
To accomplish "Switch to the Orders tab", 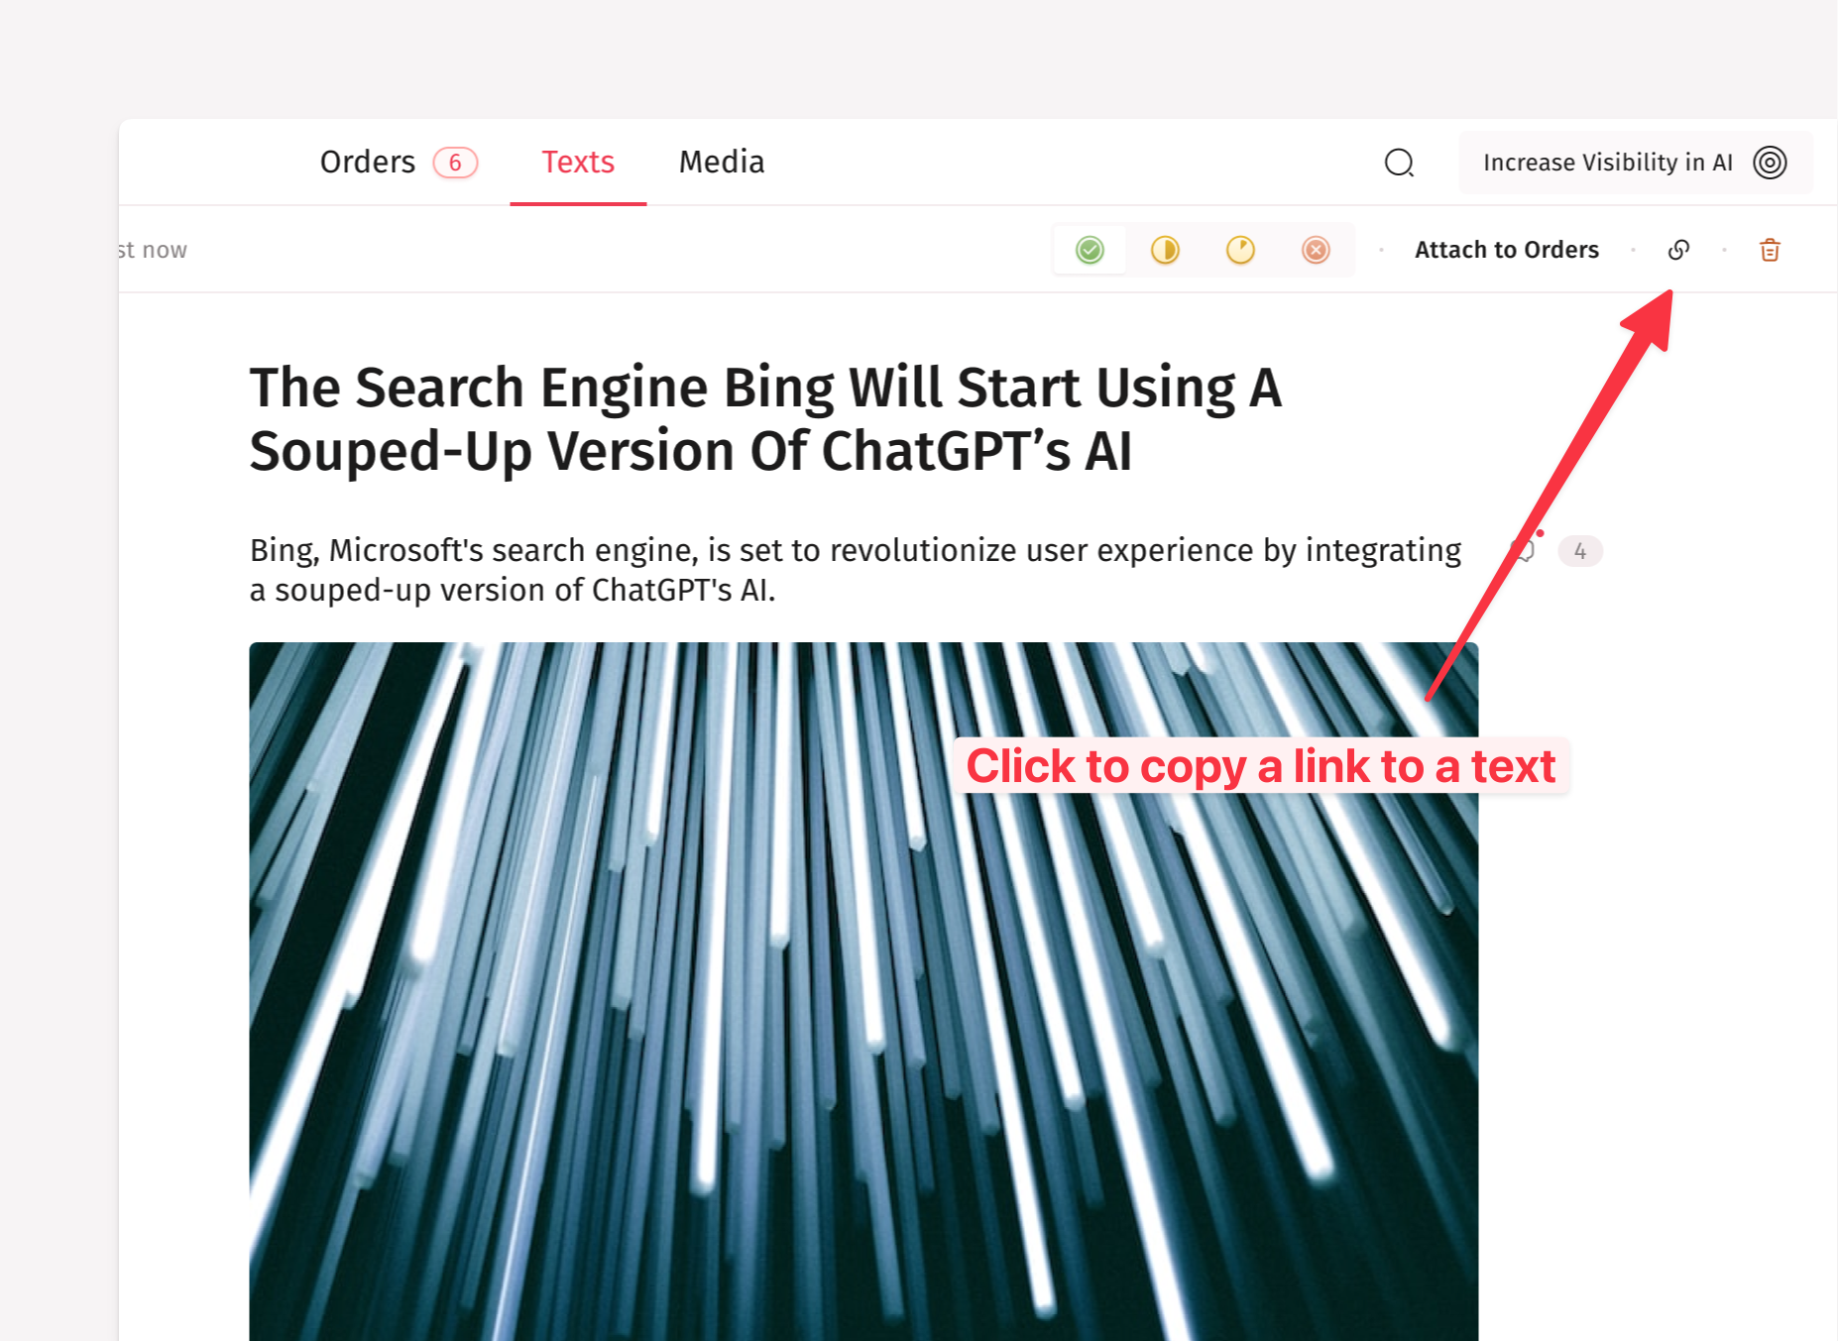I will [367, 162].
